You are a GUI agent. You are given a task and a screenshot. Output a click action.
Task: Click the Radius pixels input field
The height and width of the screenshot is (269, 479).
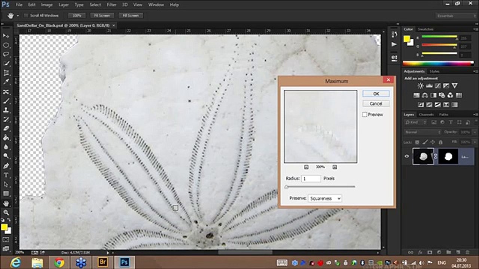click(x=311, y=179)
